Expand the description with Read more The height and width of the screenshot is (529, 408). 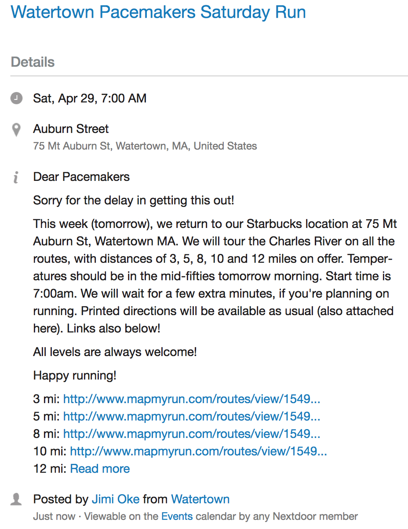pos(100,469)
